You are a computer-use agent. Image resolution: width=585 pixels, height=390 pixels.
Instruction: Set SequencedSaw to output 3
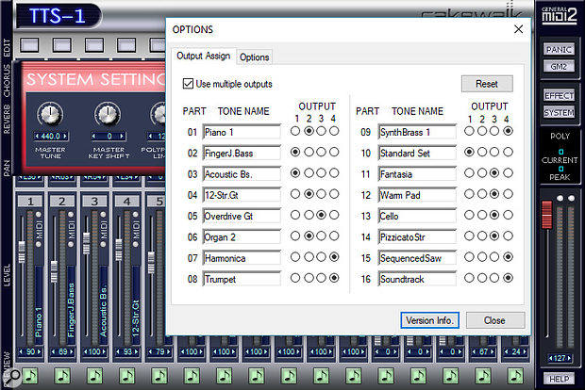pyautogui.click(x=494, y=256)
